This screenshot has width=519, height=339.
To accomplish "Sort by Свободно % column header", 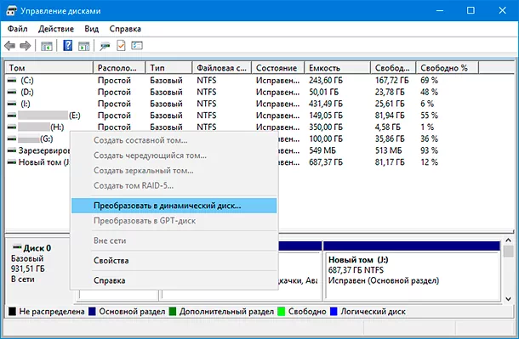I will (x=447, y=68).
